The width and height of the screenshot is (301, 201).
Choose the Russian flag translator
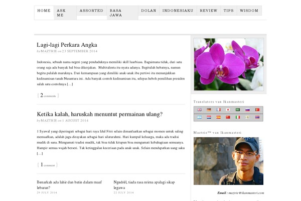pyautogui.click(x=247, y=110)
